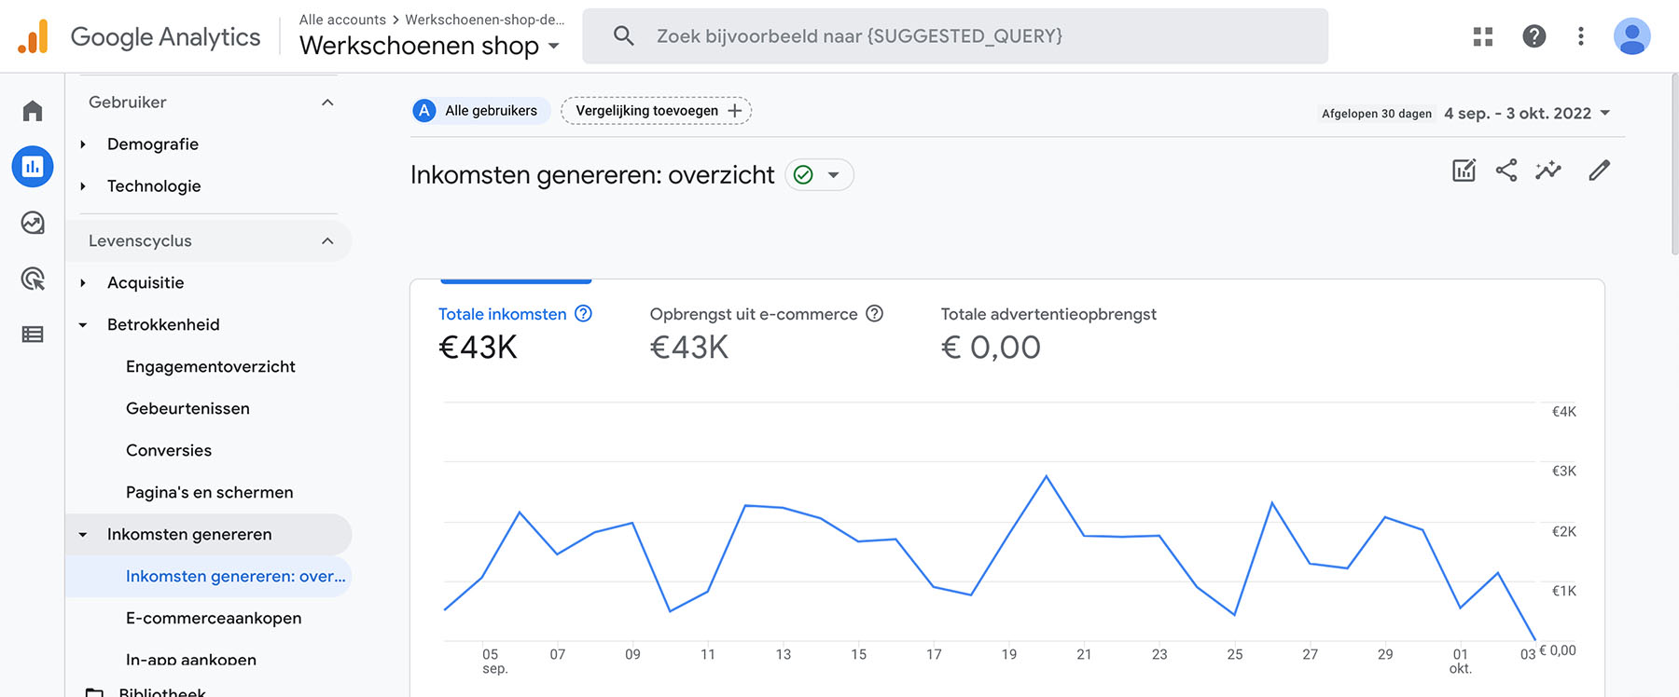The image size is (1679, 697).
Task: Click the Alle gebruikers segment chip
Action: pyautogui.click(x=480, y=111)
